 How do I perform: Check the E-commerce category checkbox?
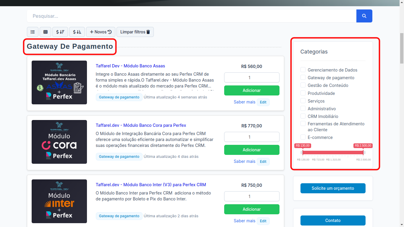click(x=303, y=137)
